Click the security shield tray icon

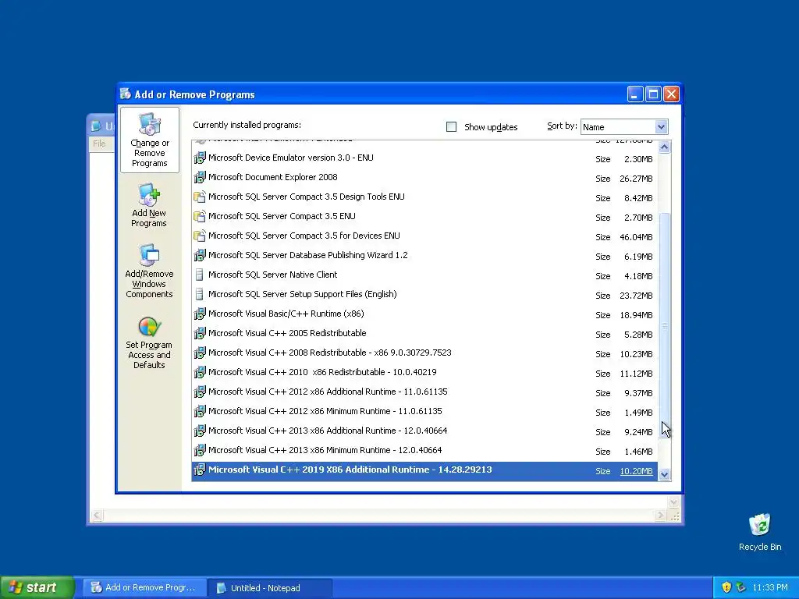point(726,587)
